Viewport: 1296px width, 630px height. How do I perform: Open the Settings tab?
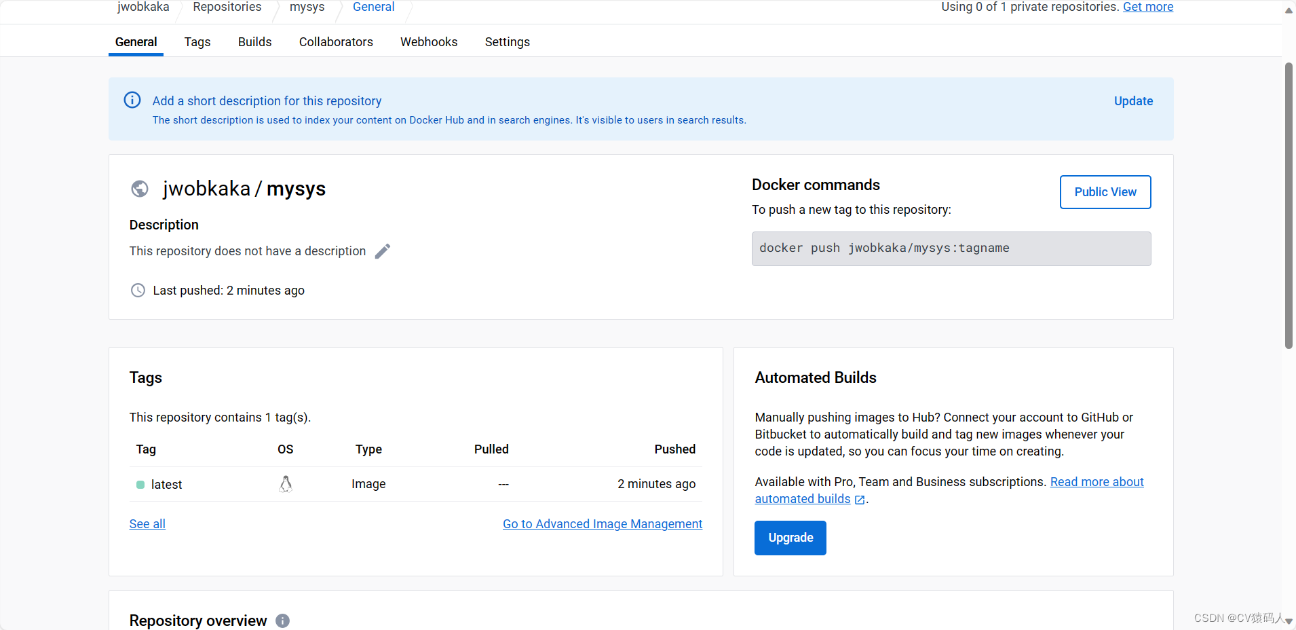[508, 42]
